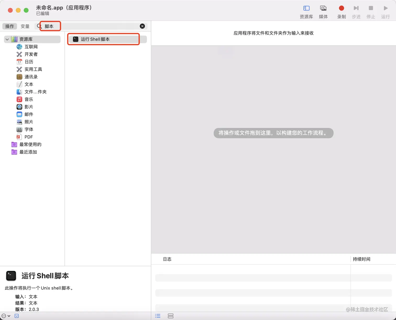The width and height of the screenshot is (396, 320).
Task: Select the 实用工具 utilities category
Action: click(33, 69)
